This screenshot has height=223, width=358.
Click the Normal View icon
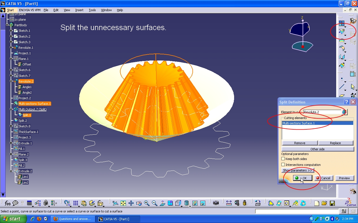pos(162,203)
